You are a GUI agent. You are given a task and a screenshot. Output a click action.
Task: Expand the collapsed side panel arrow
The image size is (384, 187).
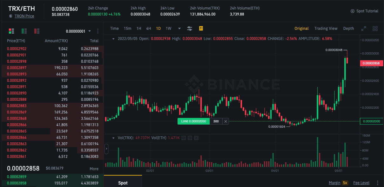point(106,148)
